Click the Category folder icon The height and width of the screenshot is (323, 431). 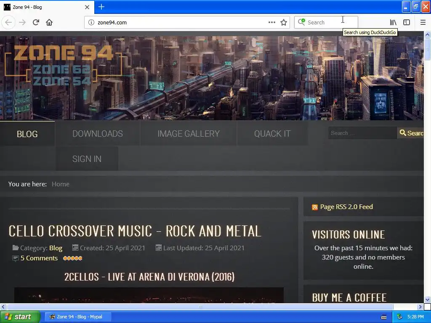click(16, 248)
